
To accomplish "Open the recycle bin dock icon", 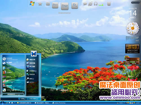I will point(109,4).
